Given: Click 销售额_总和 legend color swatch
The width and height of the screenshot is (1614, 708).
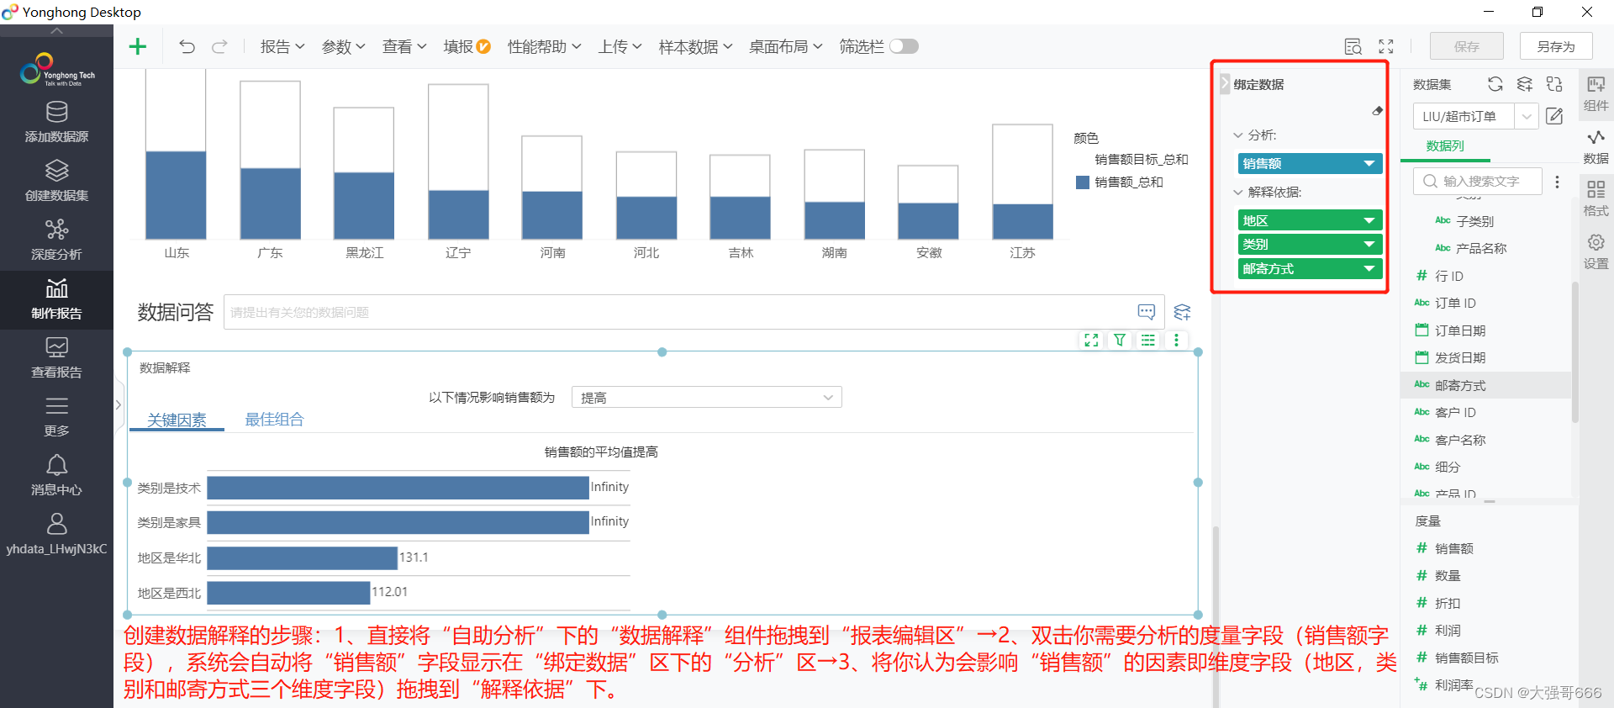Looking at the screenshot, I should click(x=1083, y=182).
